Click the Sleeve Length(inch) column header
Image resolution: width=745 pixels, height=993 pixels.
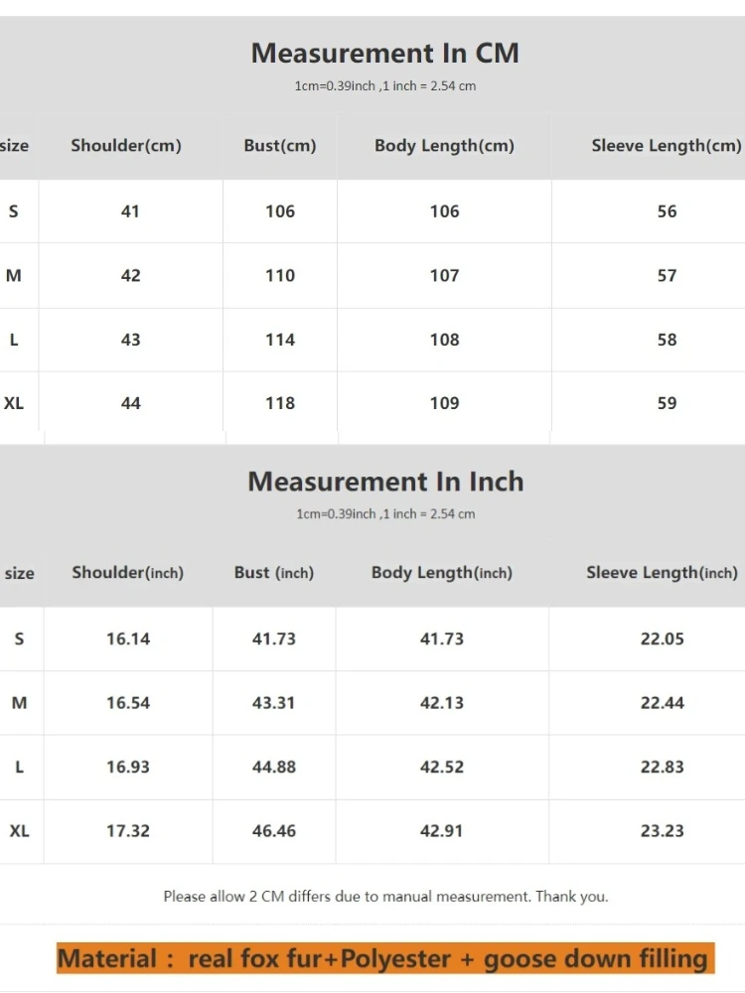[x=662, y=573]
